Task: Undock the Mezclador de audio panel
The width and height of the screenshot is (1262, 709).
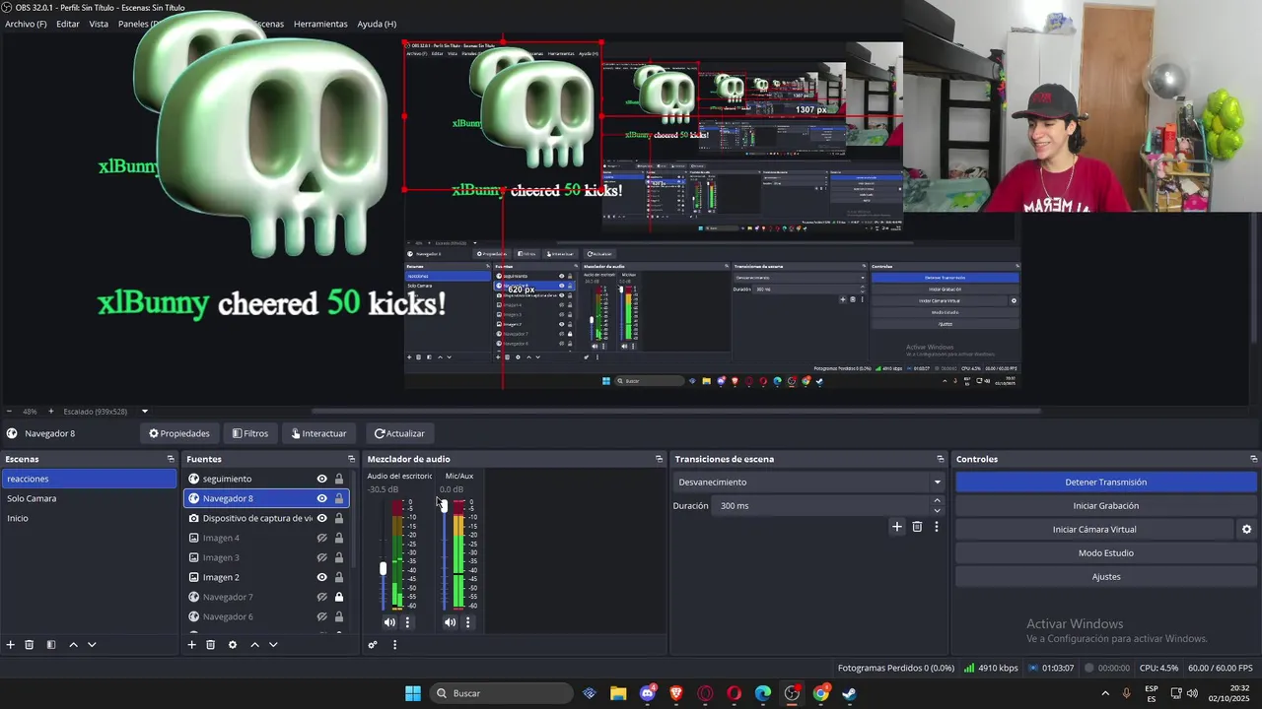Action: [x=660, y=459]
